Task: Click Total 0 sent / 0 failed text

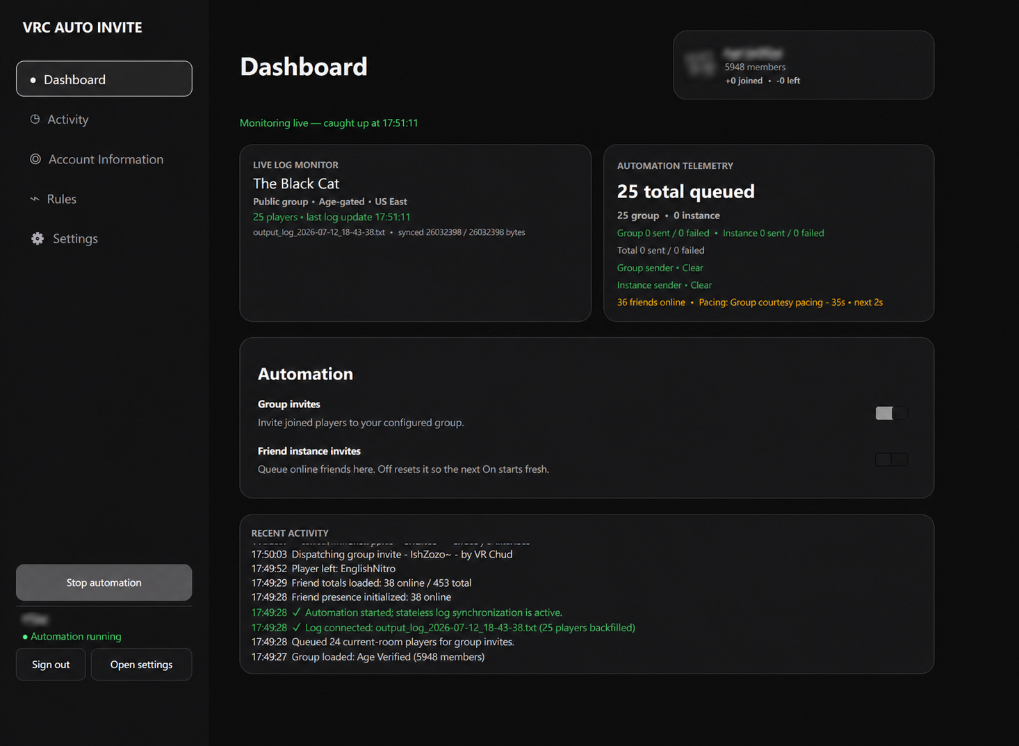Action: click(661, 250)
